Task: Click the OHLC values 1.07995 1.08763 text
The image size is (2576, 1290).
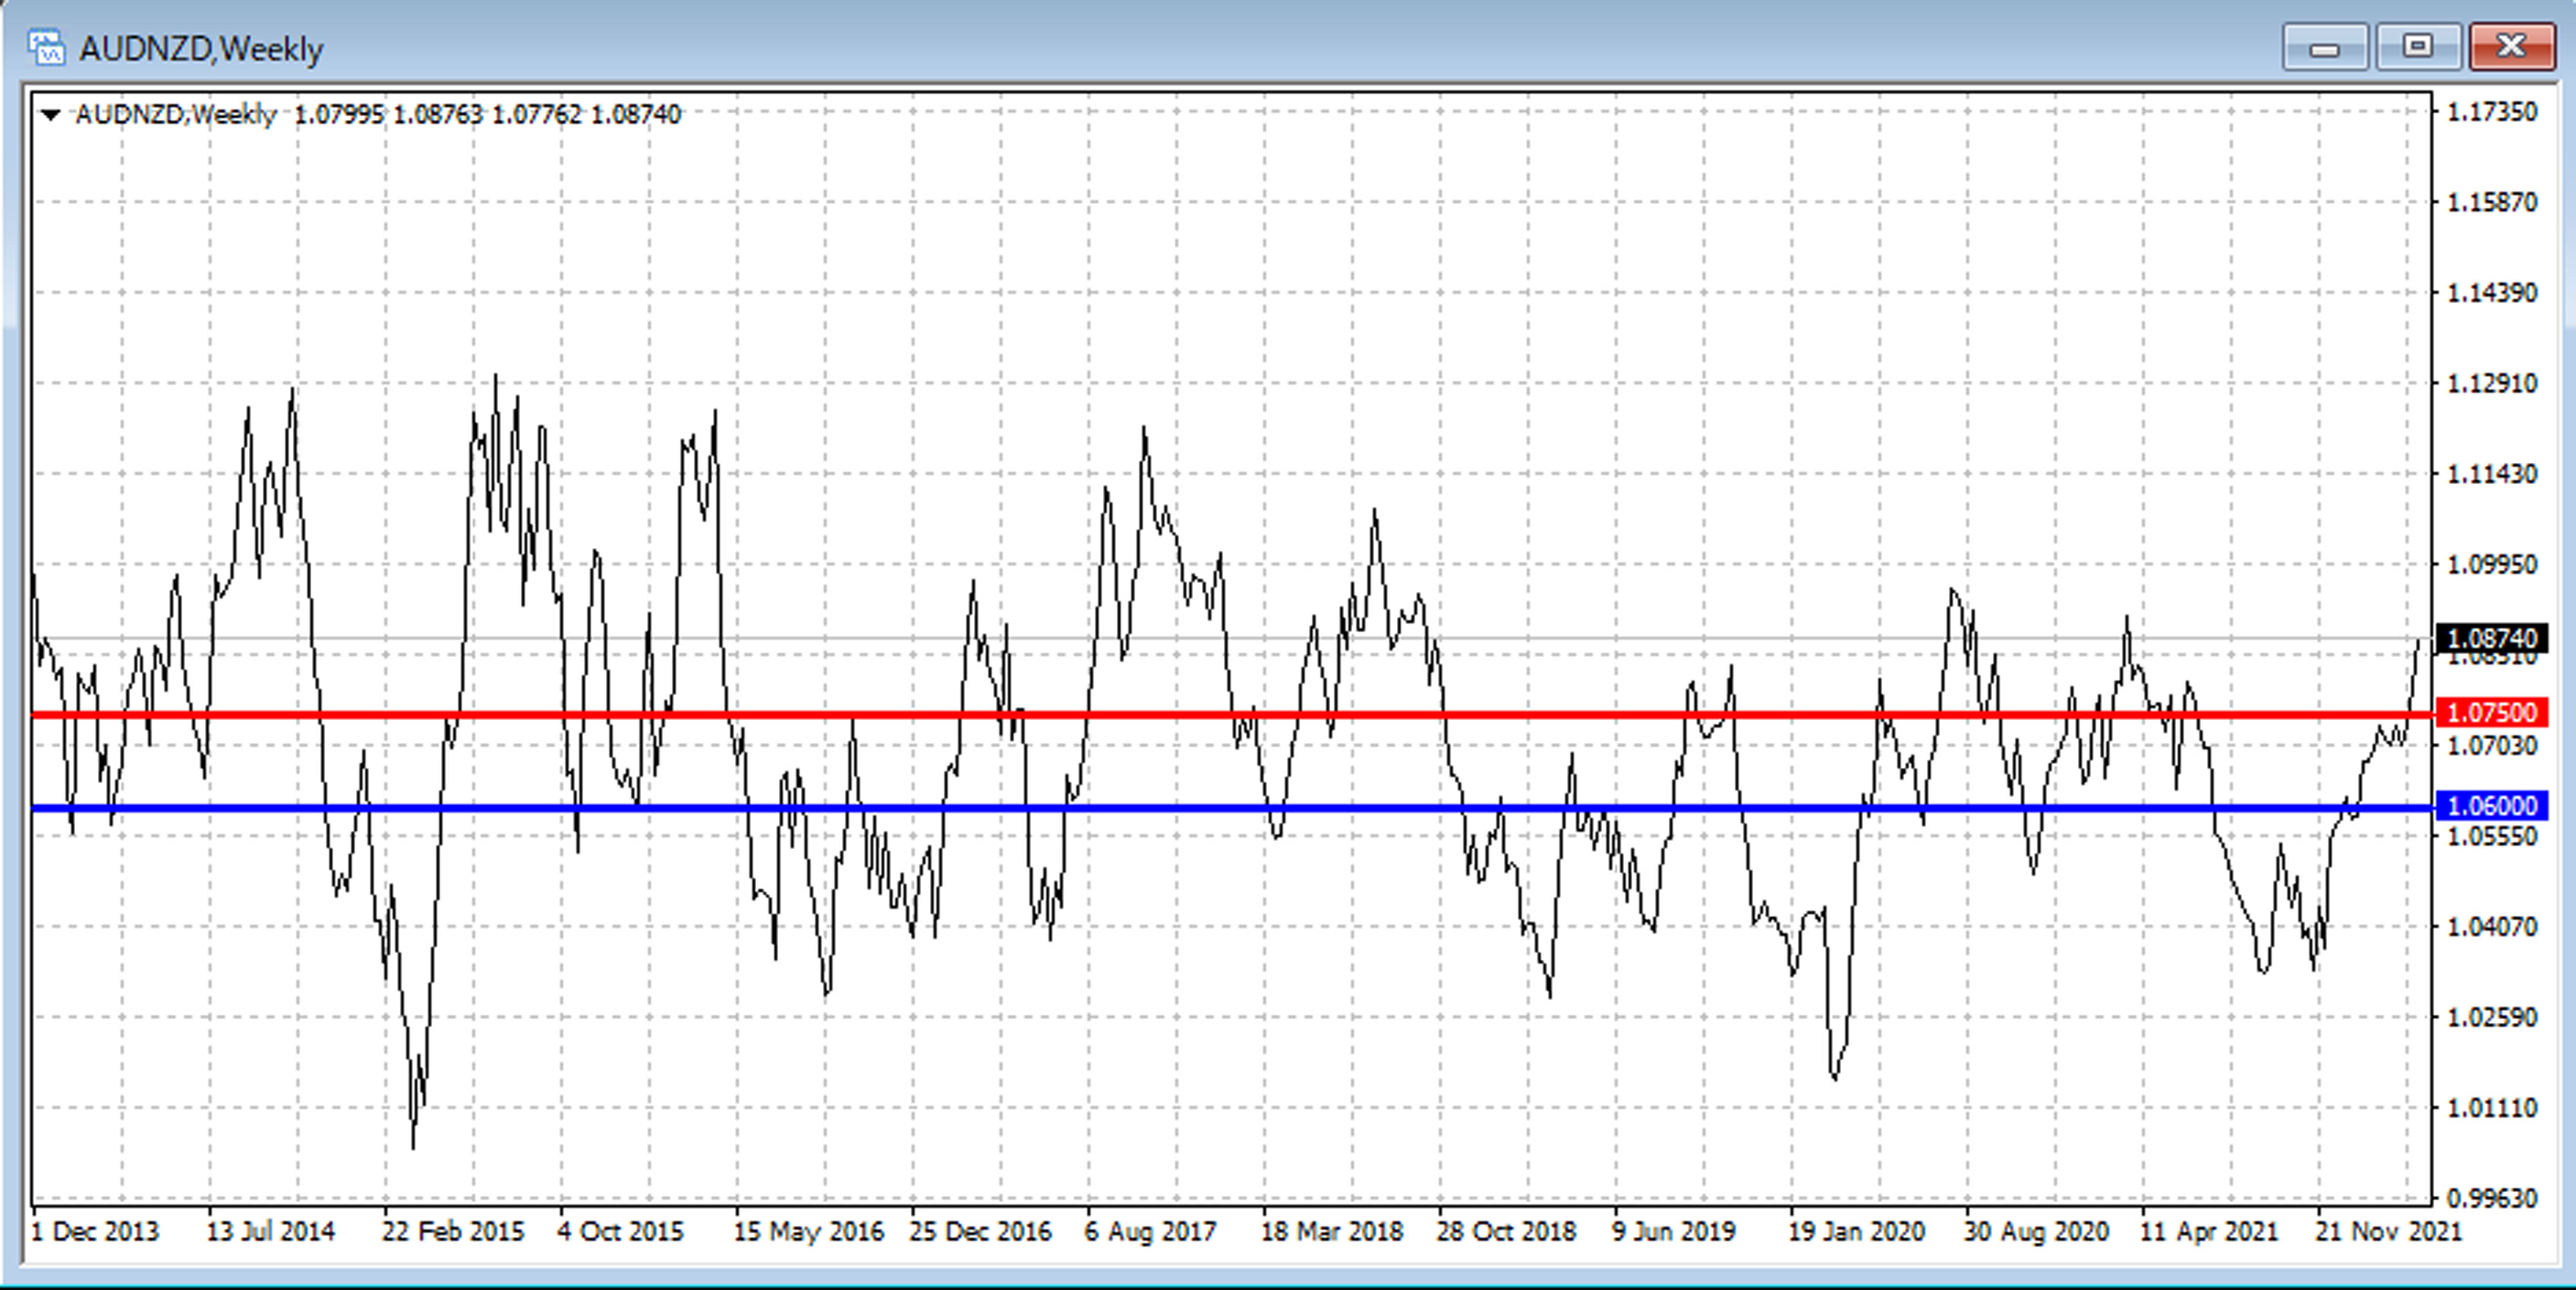Action: pyautogui.click(x=388, y=115)
